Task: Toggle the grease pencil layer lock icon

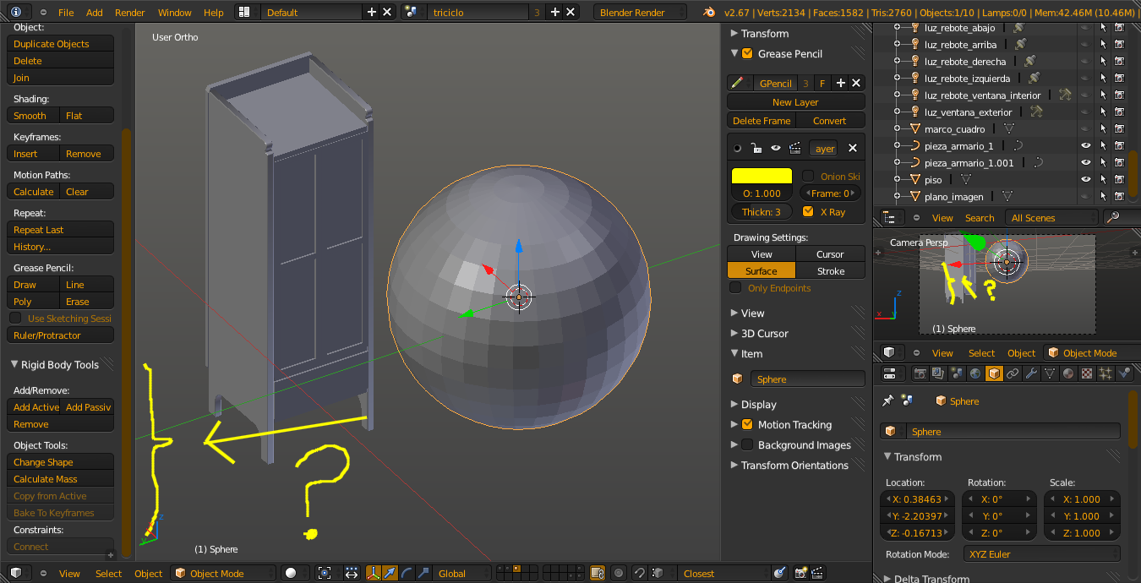Action: tap(756, 148)
